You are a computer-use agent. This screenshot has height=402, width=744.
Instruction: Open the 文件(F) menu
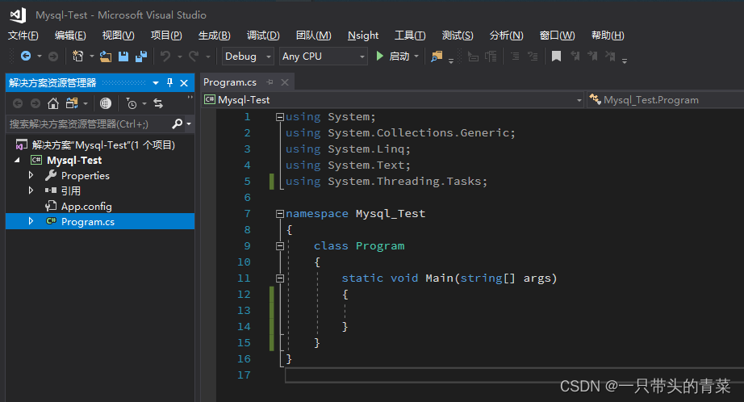tap(23, 36)
